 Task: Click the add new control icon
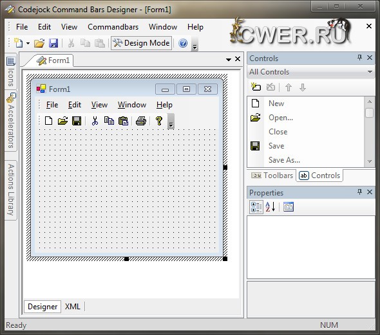tap(256, 87)
